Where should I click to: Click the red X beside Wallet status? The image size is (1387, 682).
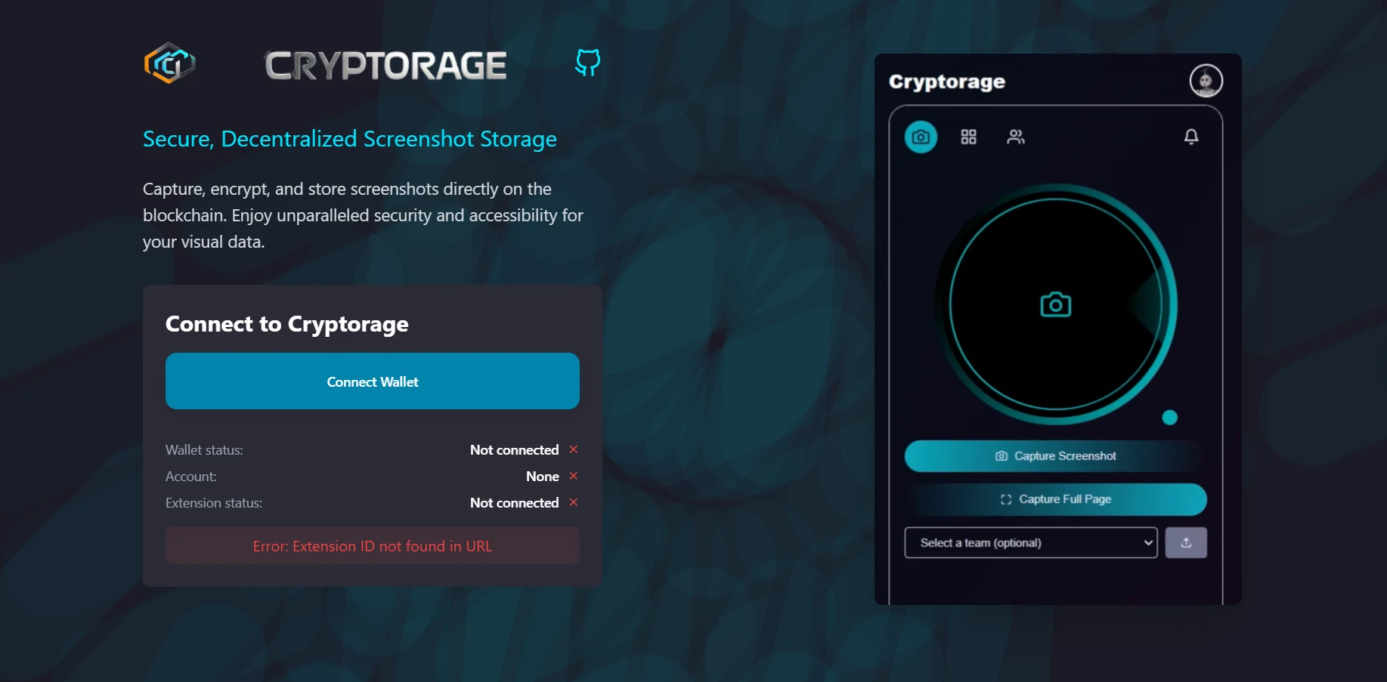[573, 449]
